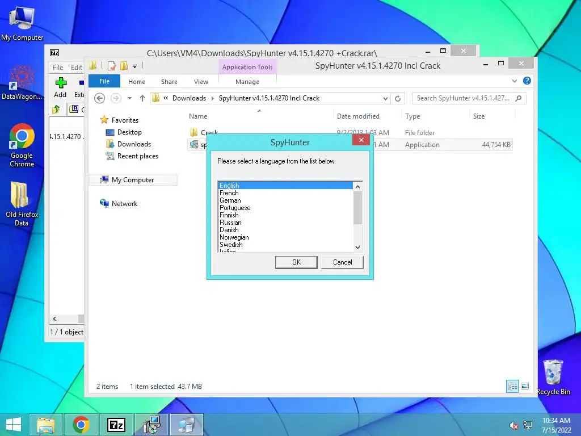The width and height of the screenshot is (581, 436).
Task: Expand the address bar history dropdown
Action: coord(385,98)
